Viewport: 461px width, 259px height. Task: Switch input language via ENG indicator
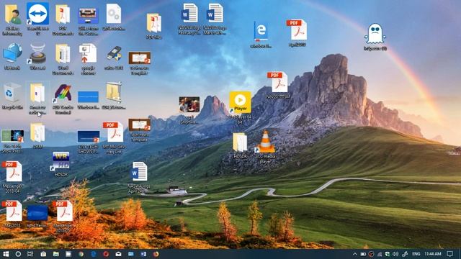pyautogui.click(x=416, y=254)
